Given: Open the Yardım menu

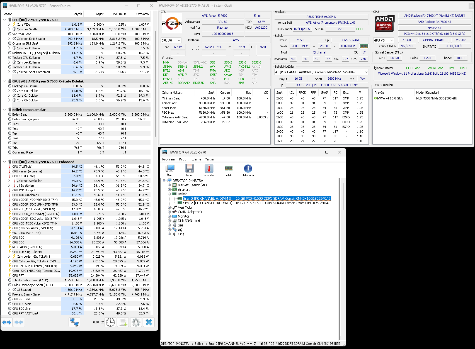Looking at the screenshot, I should pyautogui.click(x=210, y=159).
